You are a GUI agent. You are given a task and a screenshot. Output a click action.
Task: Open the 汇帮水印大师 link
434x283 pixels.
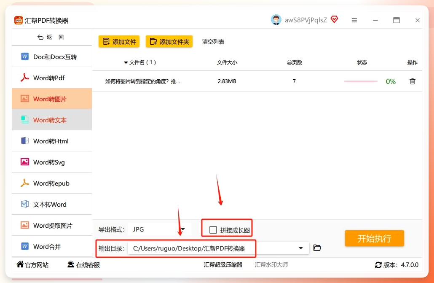point(271,265)
